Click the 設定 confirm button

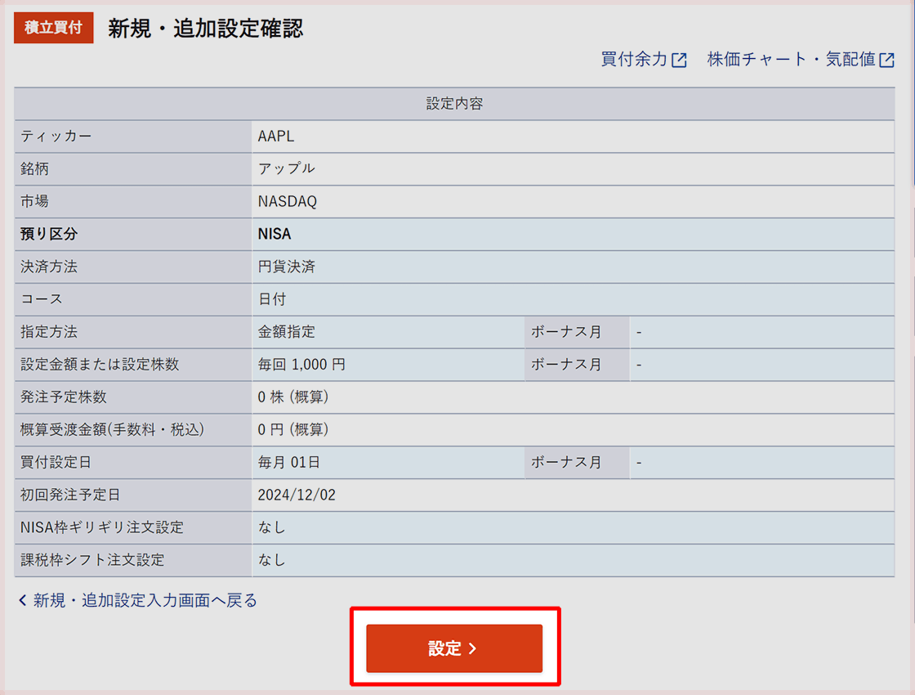454,648
